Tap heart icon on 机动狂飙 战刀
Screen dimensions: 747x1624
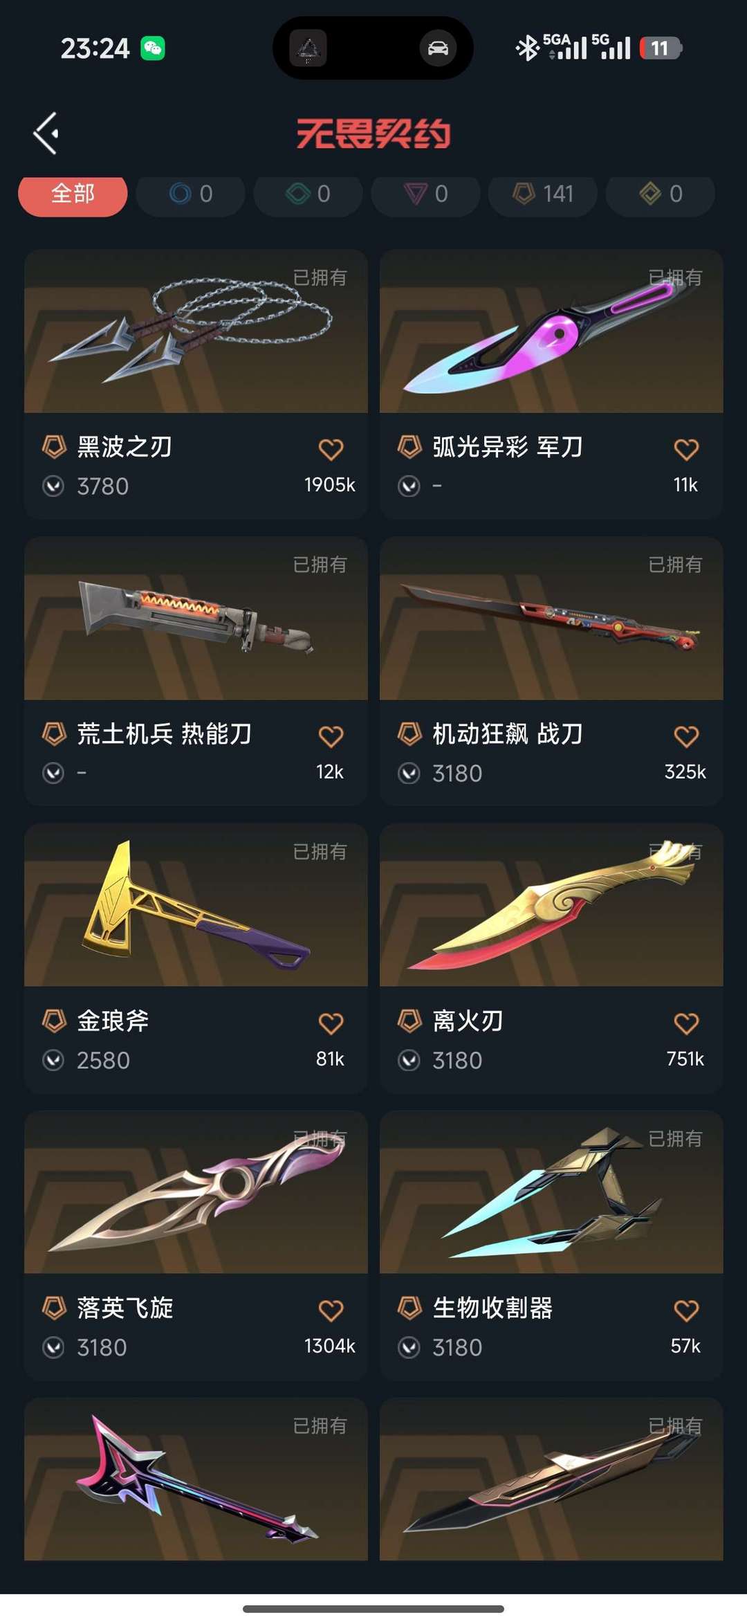[x=686, y=737]
